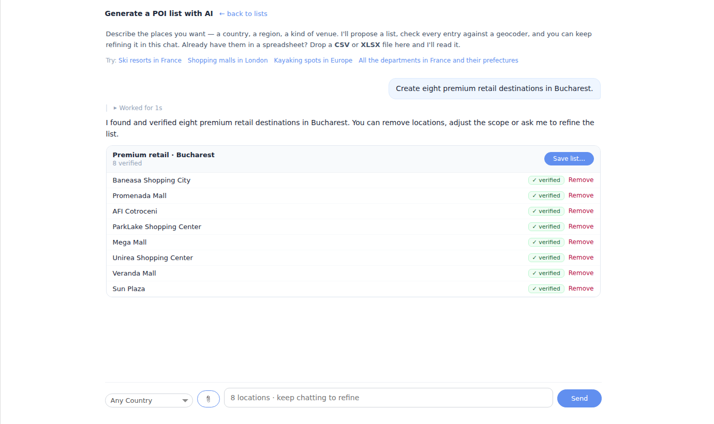Click verified badge for Promenada Mall
This screenshot has height=424, width=714.
click(546, 196)
